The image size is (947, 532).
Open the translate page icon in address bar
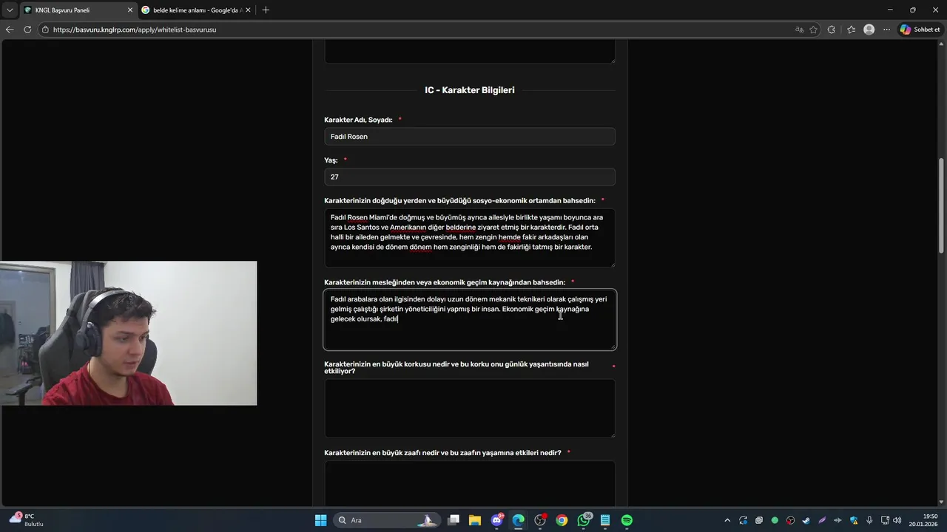[x=799, y=30]
